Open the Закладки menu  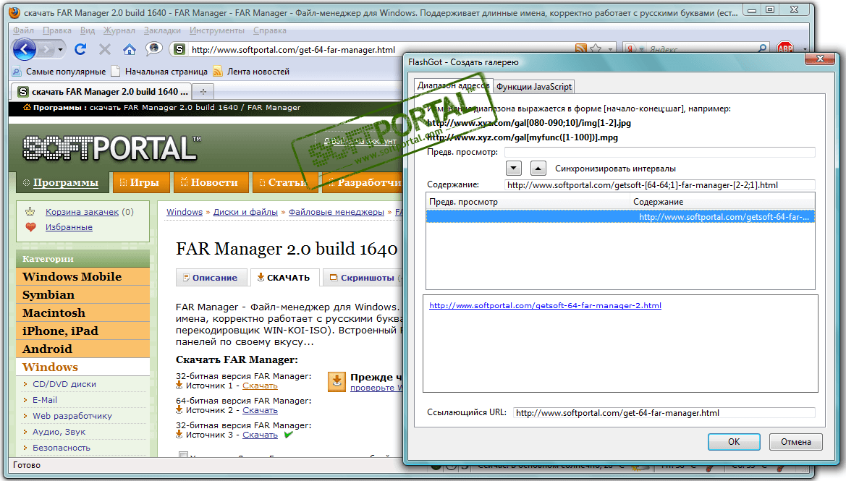click(x=162, y=30)
